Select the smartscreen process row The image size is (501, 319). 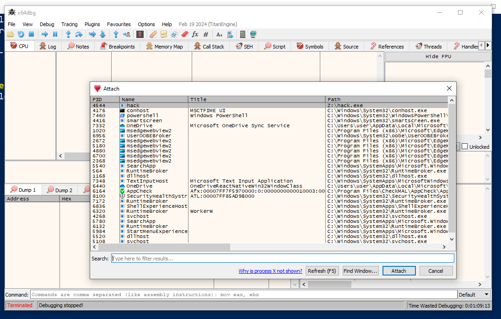tap(269, 120)
